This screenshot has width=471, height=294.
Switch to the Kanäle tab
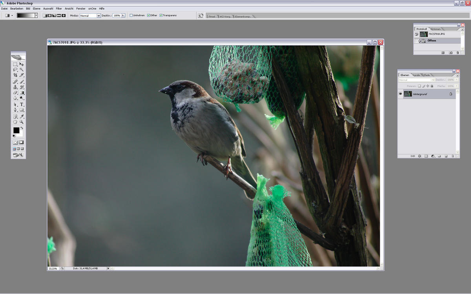coord(416,75)
